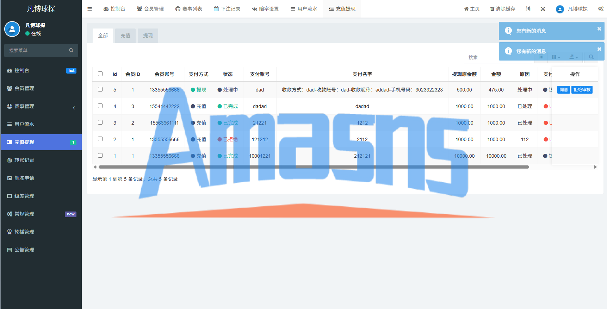607x309 pixels.
Task: Click the left arrow of the horizontal scrollbar
Action: click(95, 167)
